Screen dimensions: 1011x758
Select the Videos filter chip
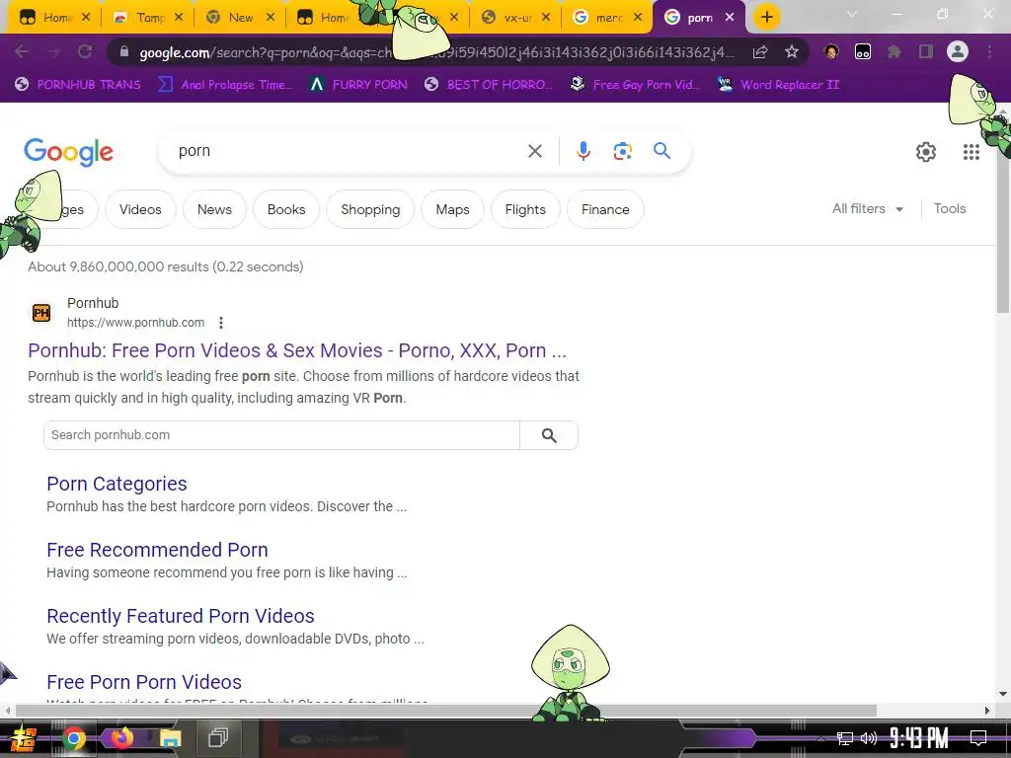point(140,209)
